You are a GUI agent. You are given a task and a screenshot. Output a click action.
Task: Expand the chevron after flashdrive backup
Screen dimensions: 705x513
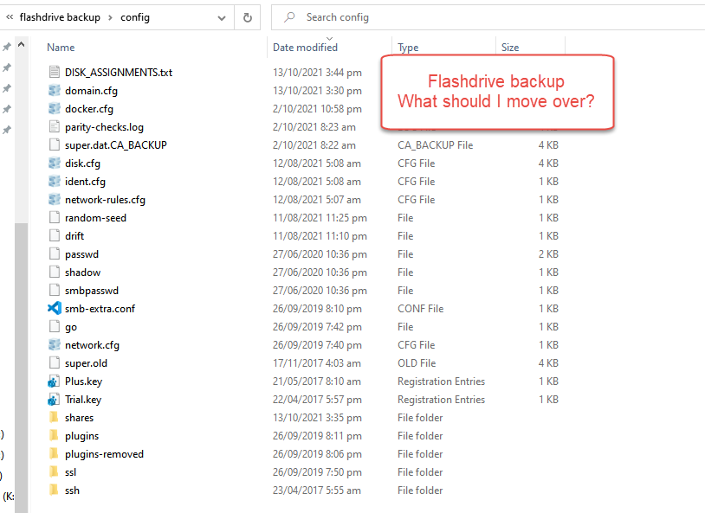click(x=110, y=18)
